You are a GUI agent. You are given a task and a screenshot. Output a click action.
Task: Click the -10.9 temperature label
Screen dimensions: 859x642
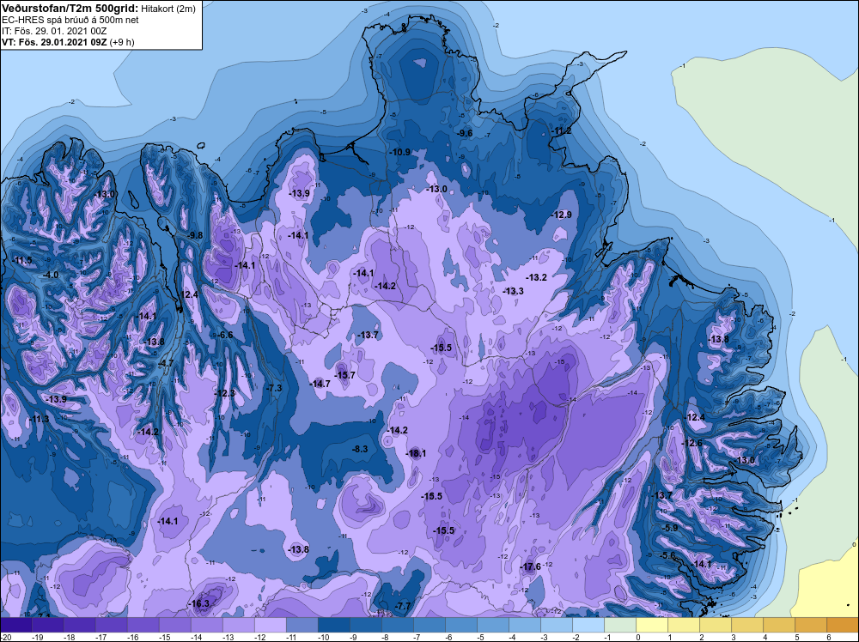[400, 152]
